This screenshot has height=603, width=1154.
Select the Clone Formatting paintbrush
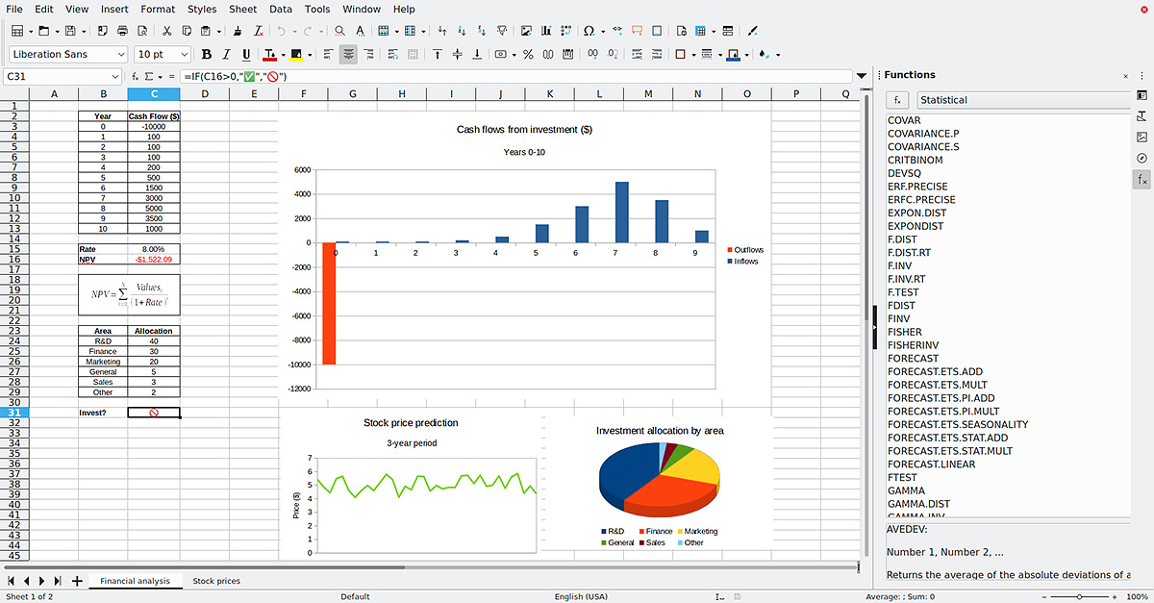(x=238, y=31)
